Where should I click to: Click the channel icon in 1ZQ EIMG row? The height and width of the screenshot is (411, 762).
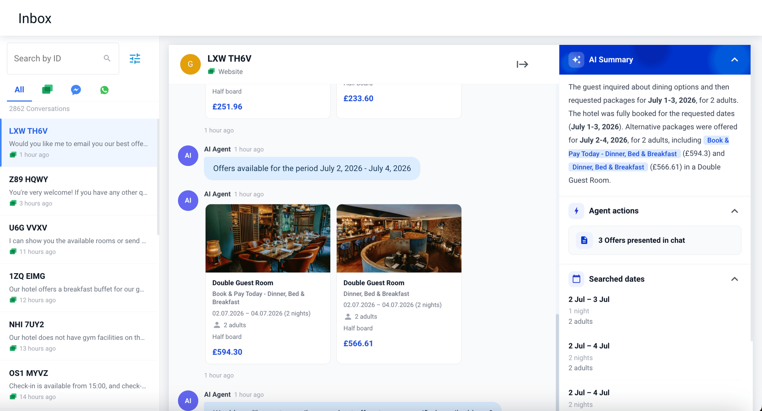tap(13, 300)
